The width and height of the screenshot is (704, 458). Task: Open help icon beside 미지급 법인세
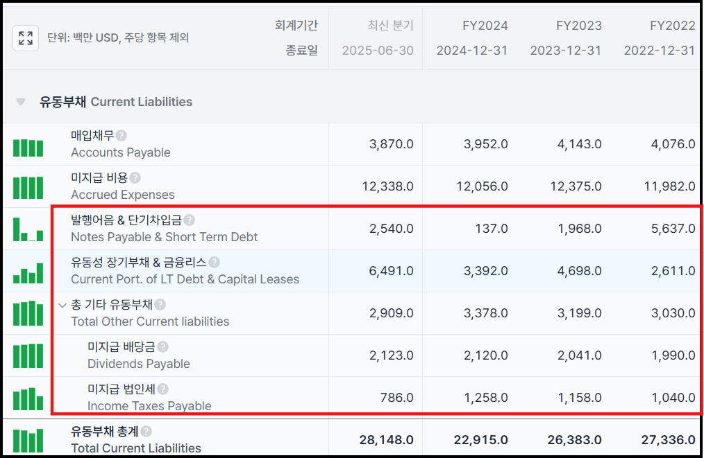coord(163,389)
